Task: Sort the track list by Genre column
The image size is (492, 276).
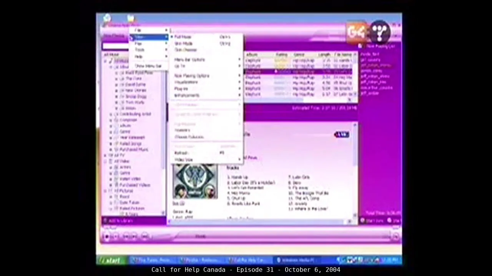Action: (x=304, y=55)
